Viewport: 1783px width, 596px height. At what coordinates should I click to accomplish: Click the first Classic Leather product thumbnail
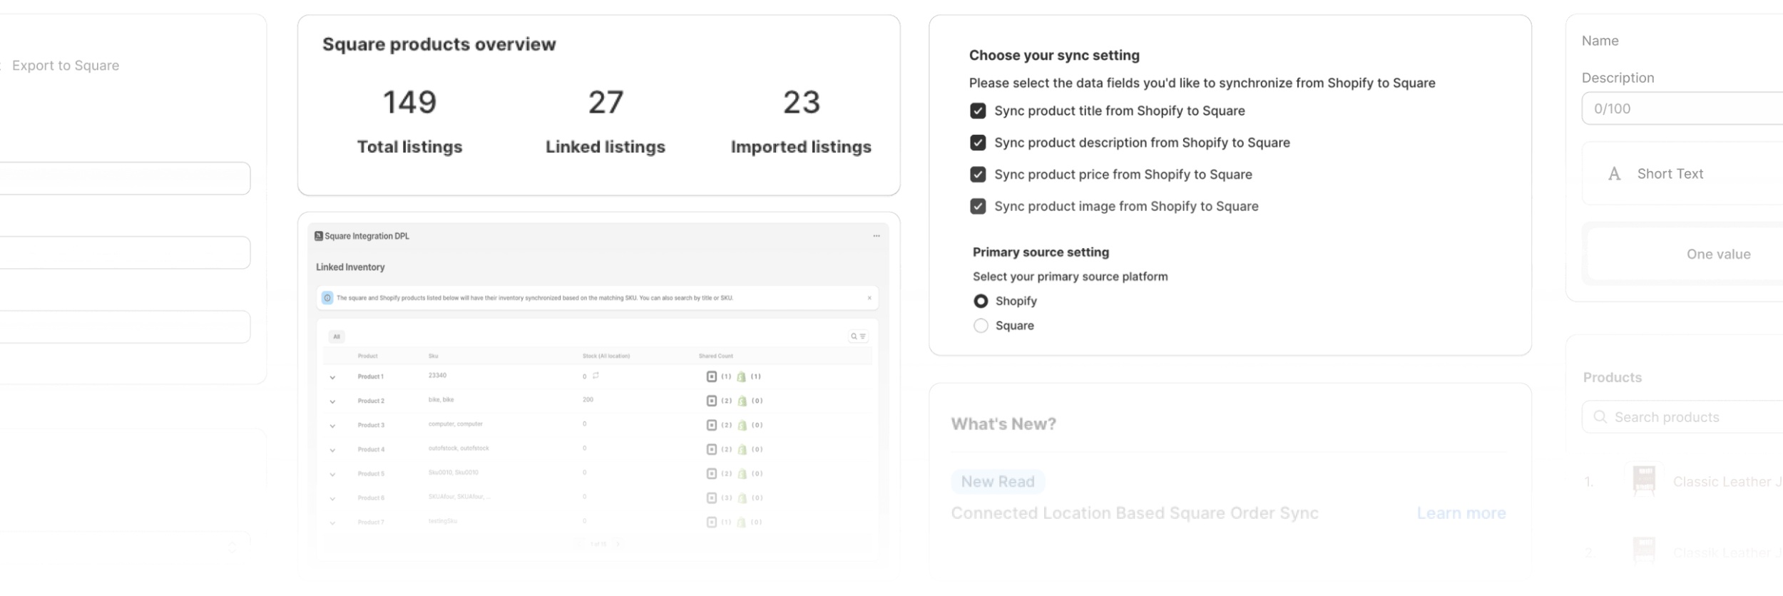(x=1644, y=481)
